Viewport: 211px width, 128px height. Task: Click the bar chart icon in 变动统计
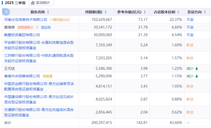tap(33, 3)
